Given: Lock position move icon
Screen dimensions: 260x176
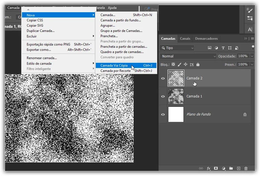Looking at the screenshot, I should (x=185, y=64).
